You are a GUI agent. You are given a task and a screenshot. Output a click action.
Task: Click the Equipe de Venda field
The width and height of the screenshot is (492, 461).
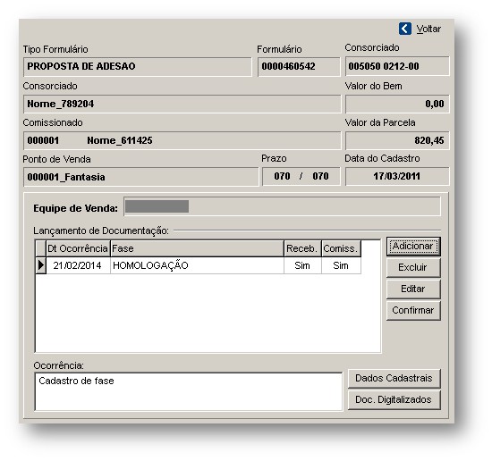[x=282, y=206]
